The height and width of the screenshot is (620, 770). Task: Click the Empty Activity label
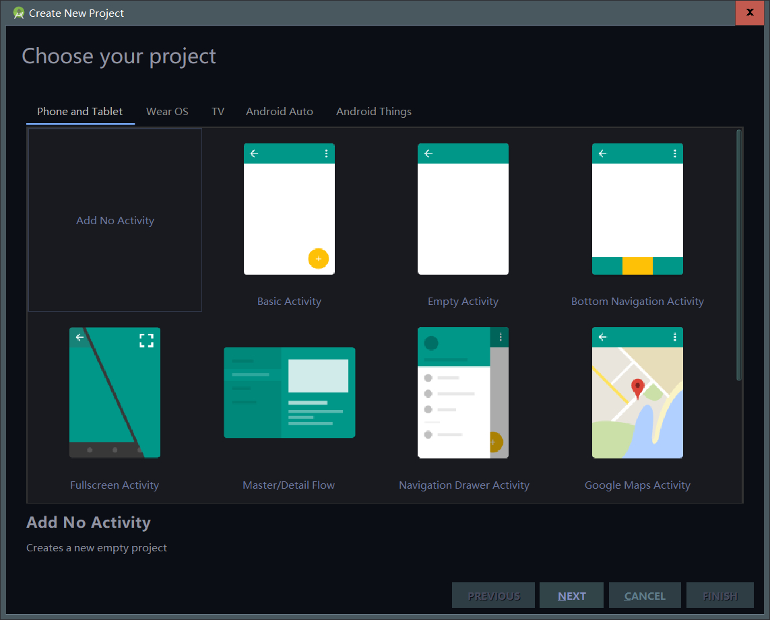click(463, 302)
